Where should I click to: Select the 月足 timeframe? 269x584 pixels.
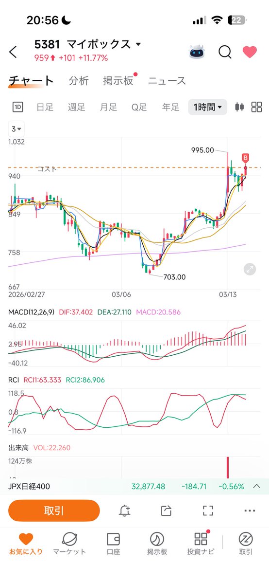108,107
